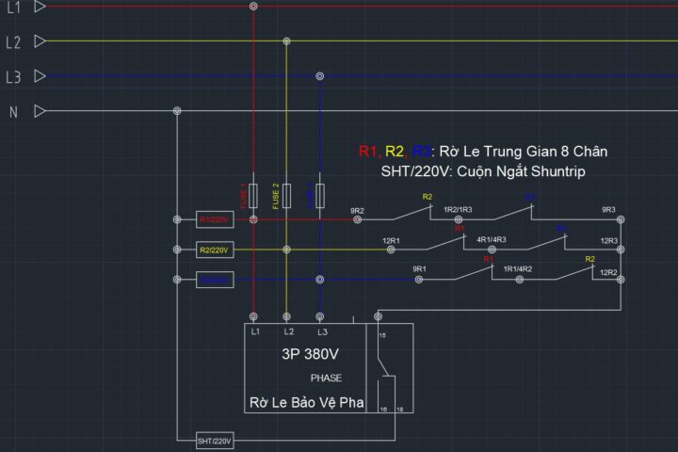
Task: Select the L3 phase arrow symbol
Action: pyautogui.click(x=40, y=76)
